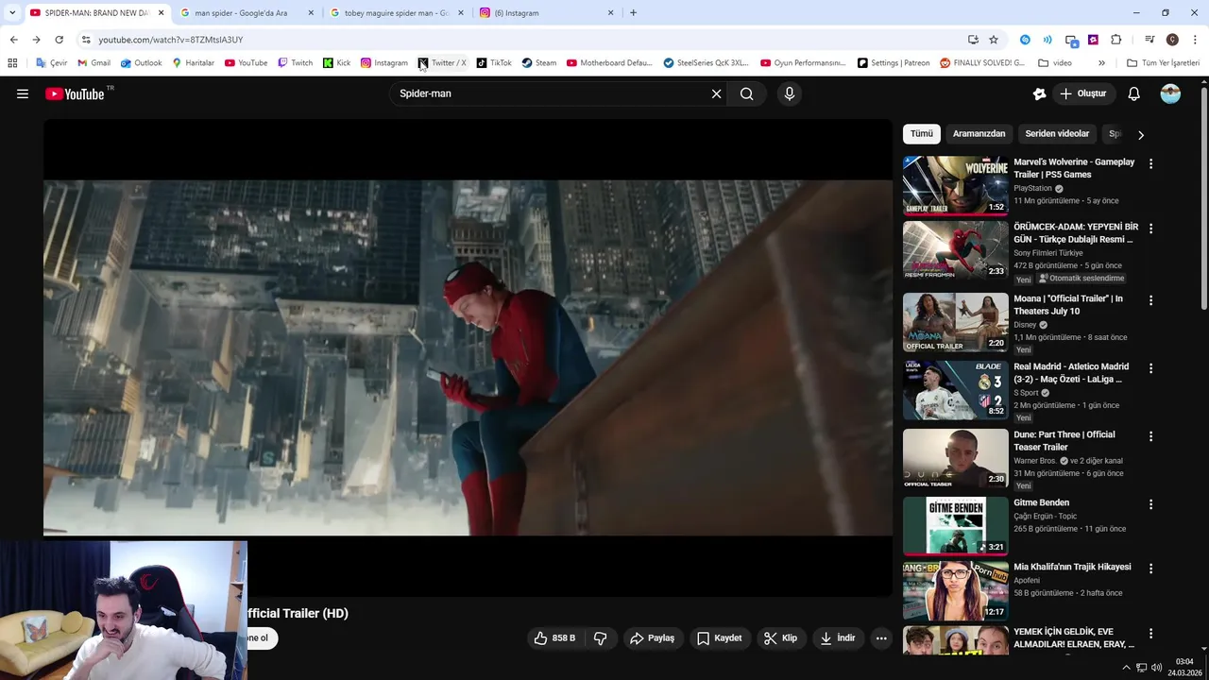Open the apps grid in bookmarks bar

(x=12, y=63)
